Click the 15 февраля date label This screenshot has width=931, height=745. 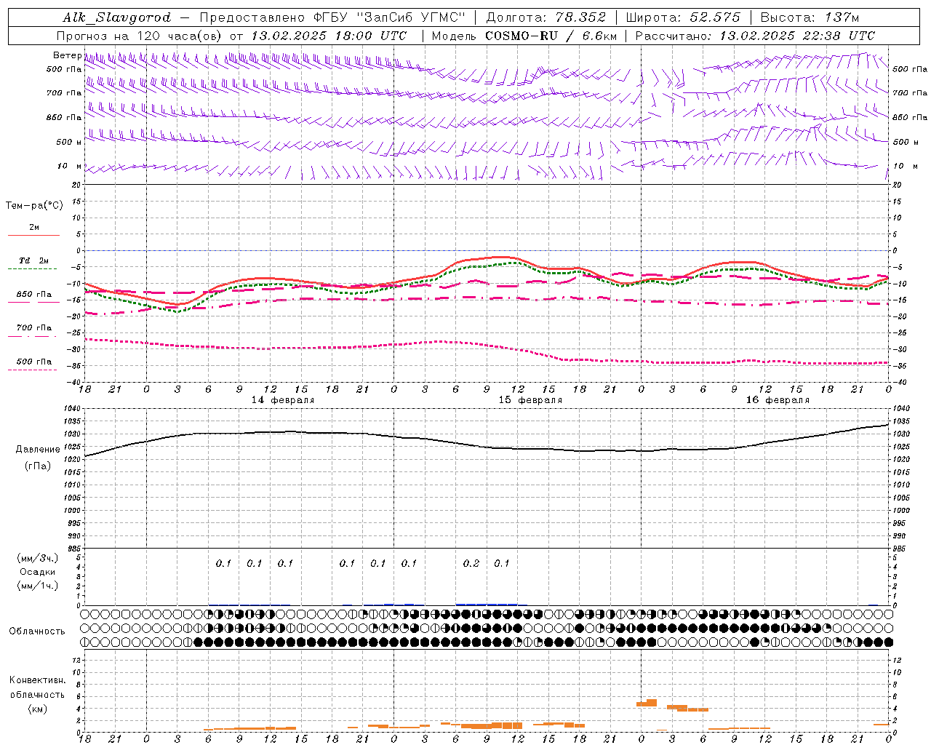pos(530,400)
